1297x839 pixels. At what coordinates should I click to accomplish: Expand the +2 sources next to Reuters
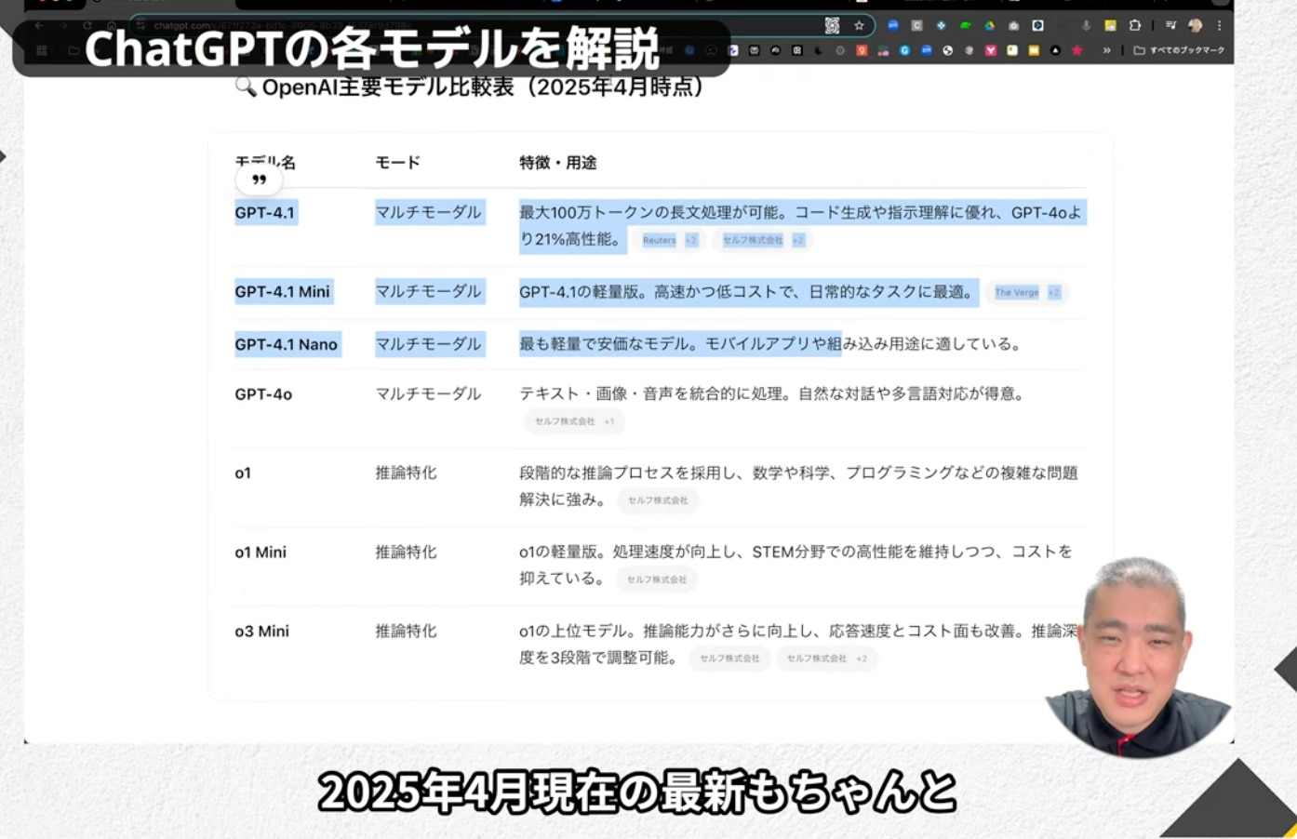coord(690,240)
